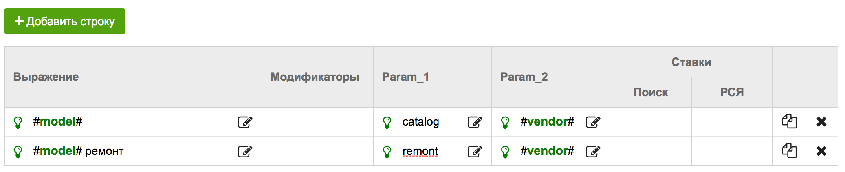Delete the #model# ремонт row
This screenshot has height=172, width=845.
coord(821,151)
